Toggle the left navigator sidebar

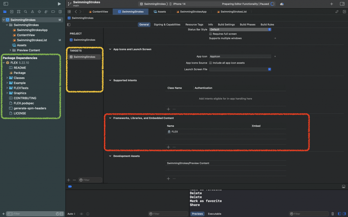(6, 4)
